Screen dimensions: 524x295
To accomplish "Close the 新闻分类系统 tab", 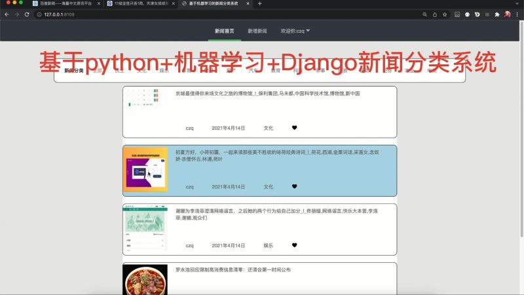I will coord(248,3).
